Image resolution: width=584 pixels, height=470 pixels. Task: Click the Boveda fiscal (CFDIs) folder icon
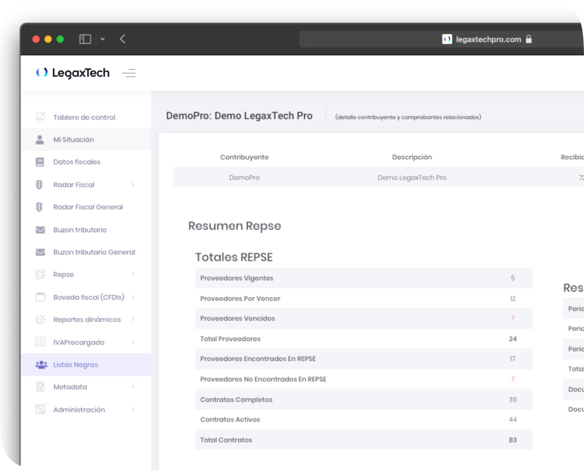[40, 297]
